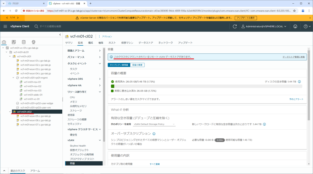313x174 pixels.
Task: Select vcf-m01-sddc-01 VM in tree
Action: click(x=33, y=95)
